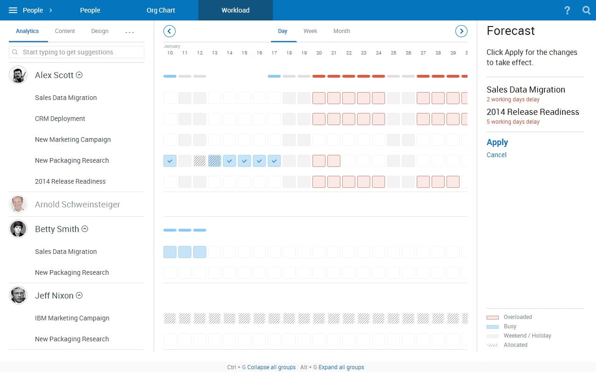Select New Marketing Campaign task
Viewport: 596px width, 372px height.
pos(73,139)
